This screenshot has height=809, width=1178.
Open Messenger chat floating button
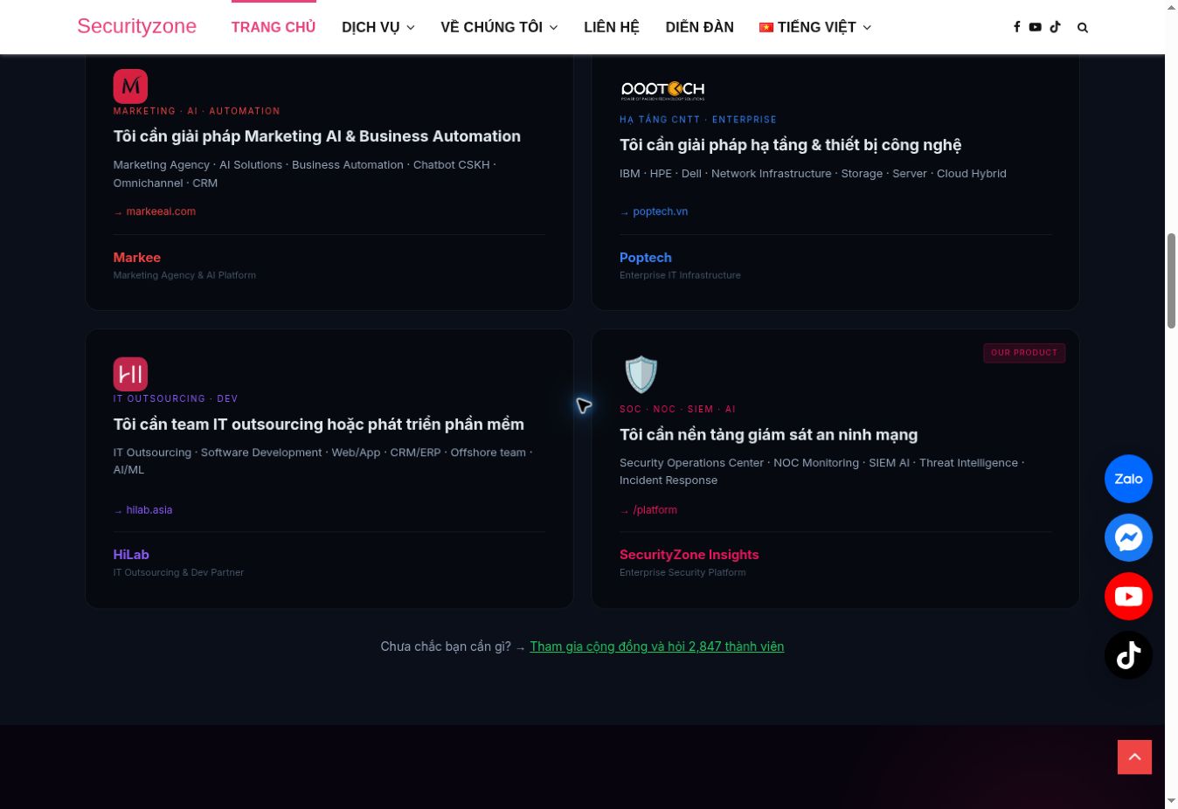1128,537
